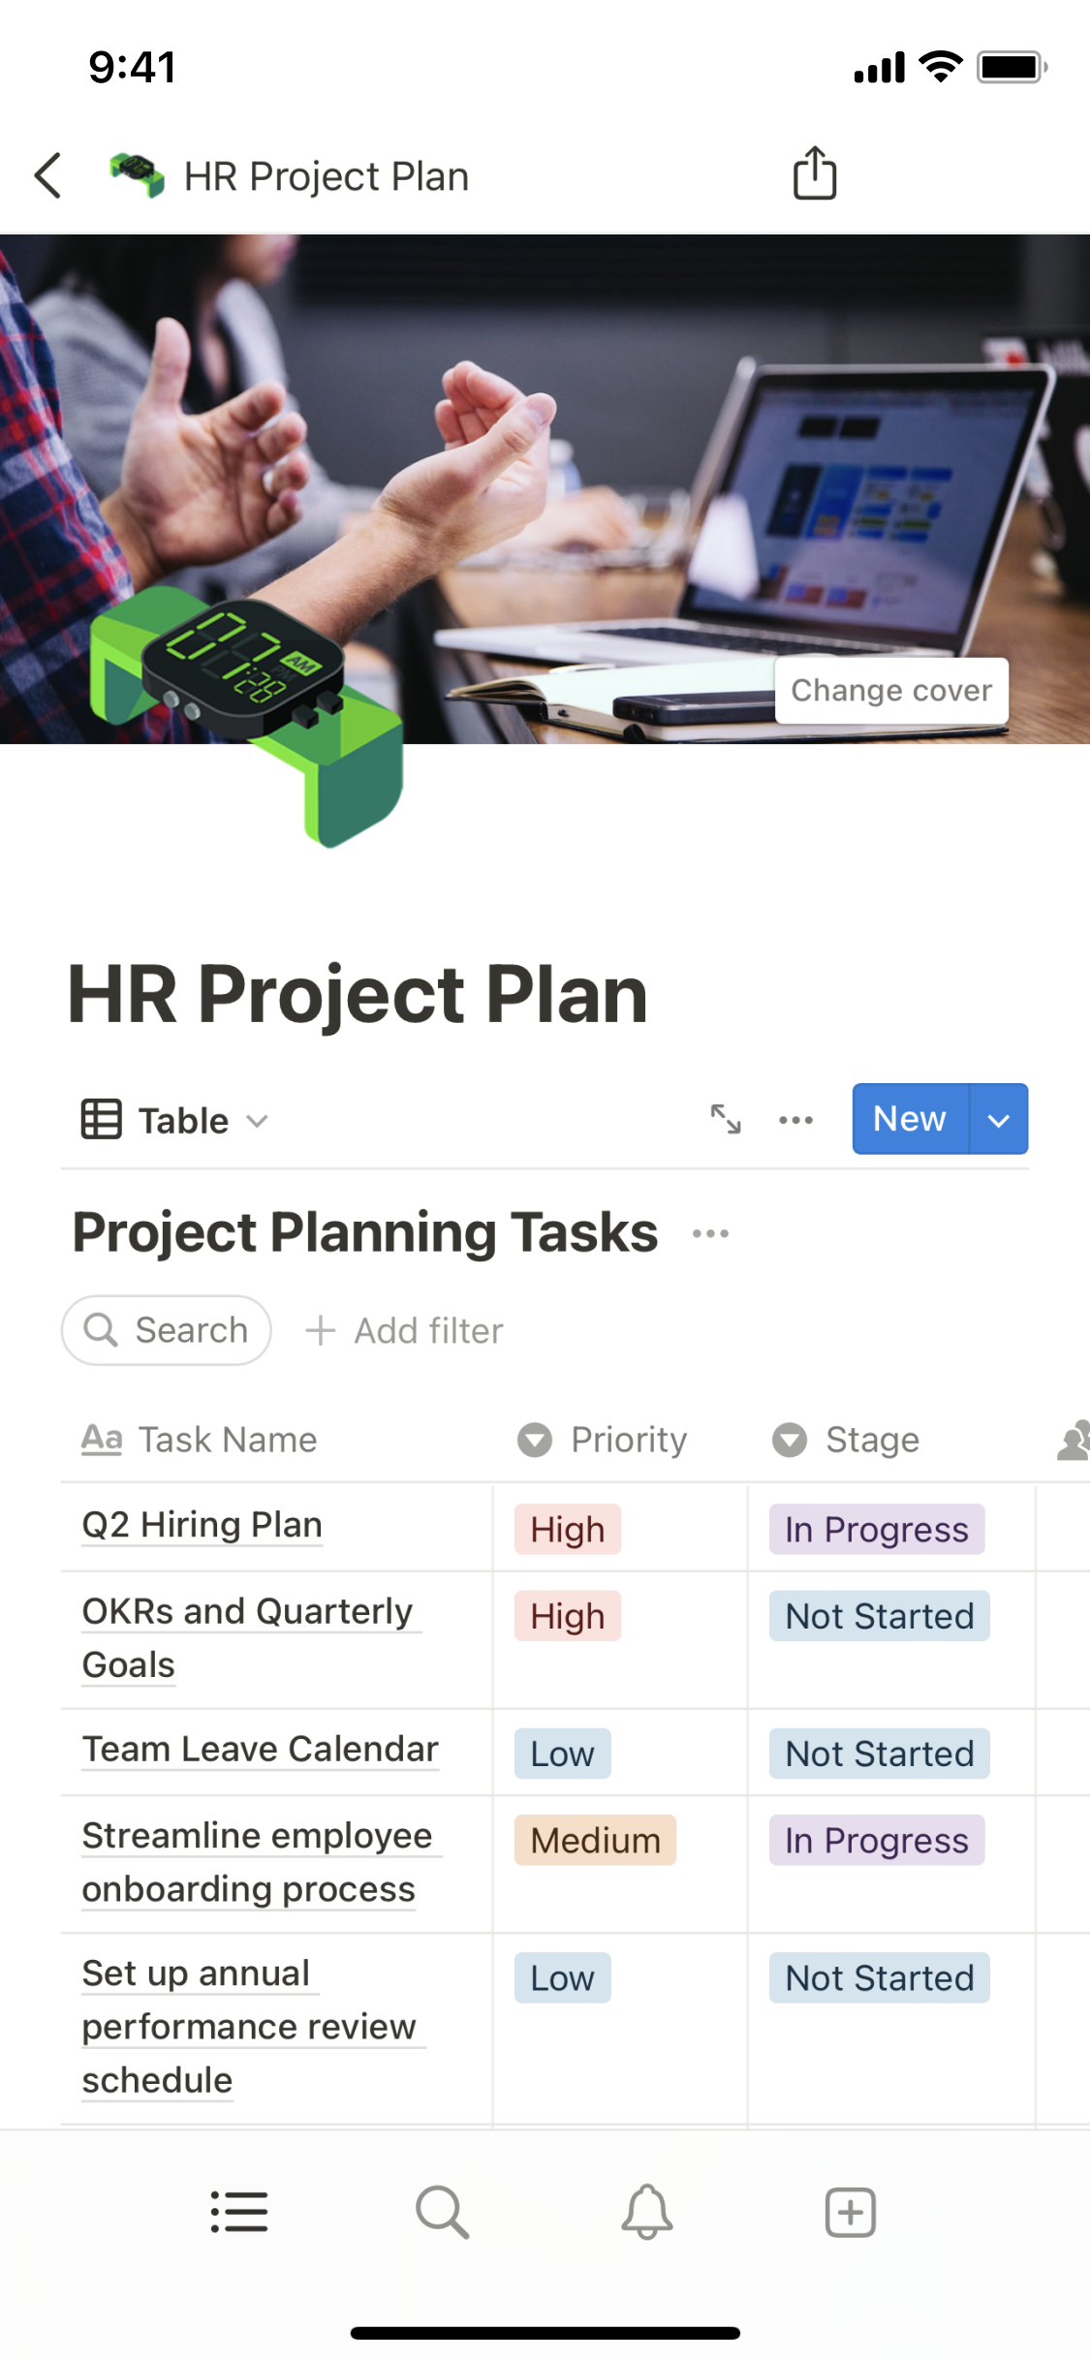Open Project Planning Tasks ellipsis menu
The height and width of the screenshot is (2360, 1090).
[x=710, y=1233]
